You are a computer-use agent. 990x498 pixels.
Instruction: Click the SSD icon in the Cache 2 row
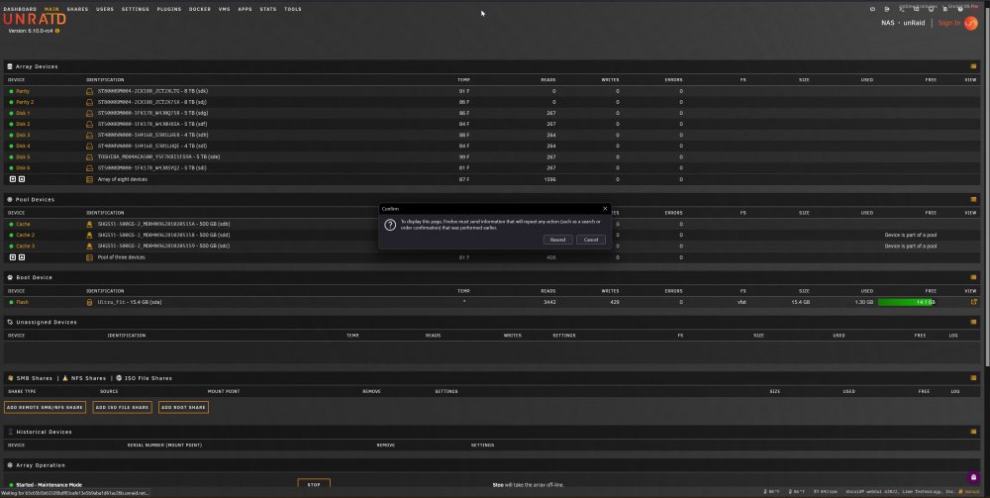pyautogui.click(x=90, y=235)
